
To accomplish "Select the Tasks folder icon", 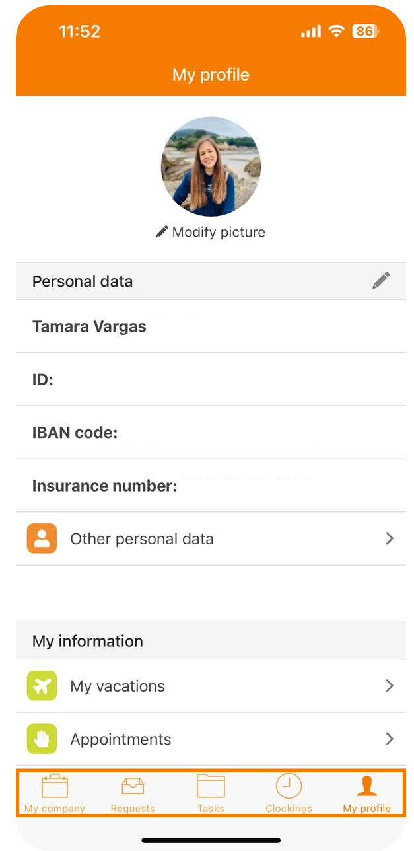I will coord(211,786).
